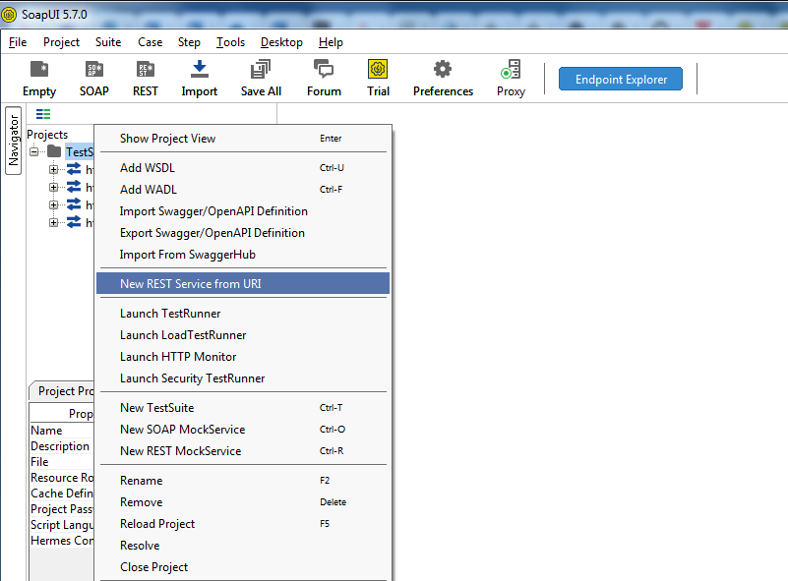788x581 pixels.
Task: Click the navigator view mode icon
Action: [43, 114]
